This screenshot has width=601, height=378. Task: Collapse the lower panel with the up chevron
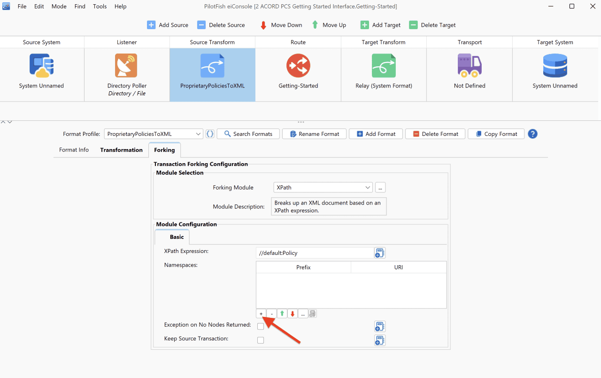pyautogui.click(x=3, y=122)
